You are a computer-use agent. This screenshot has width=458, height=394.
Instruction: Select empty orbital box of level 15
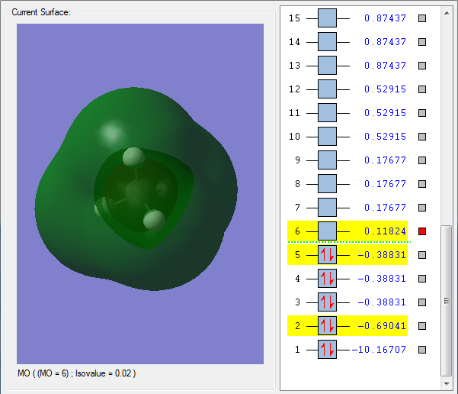coord(327,18)
